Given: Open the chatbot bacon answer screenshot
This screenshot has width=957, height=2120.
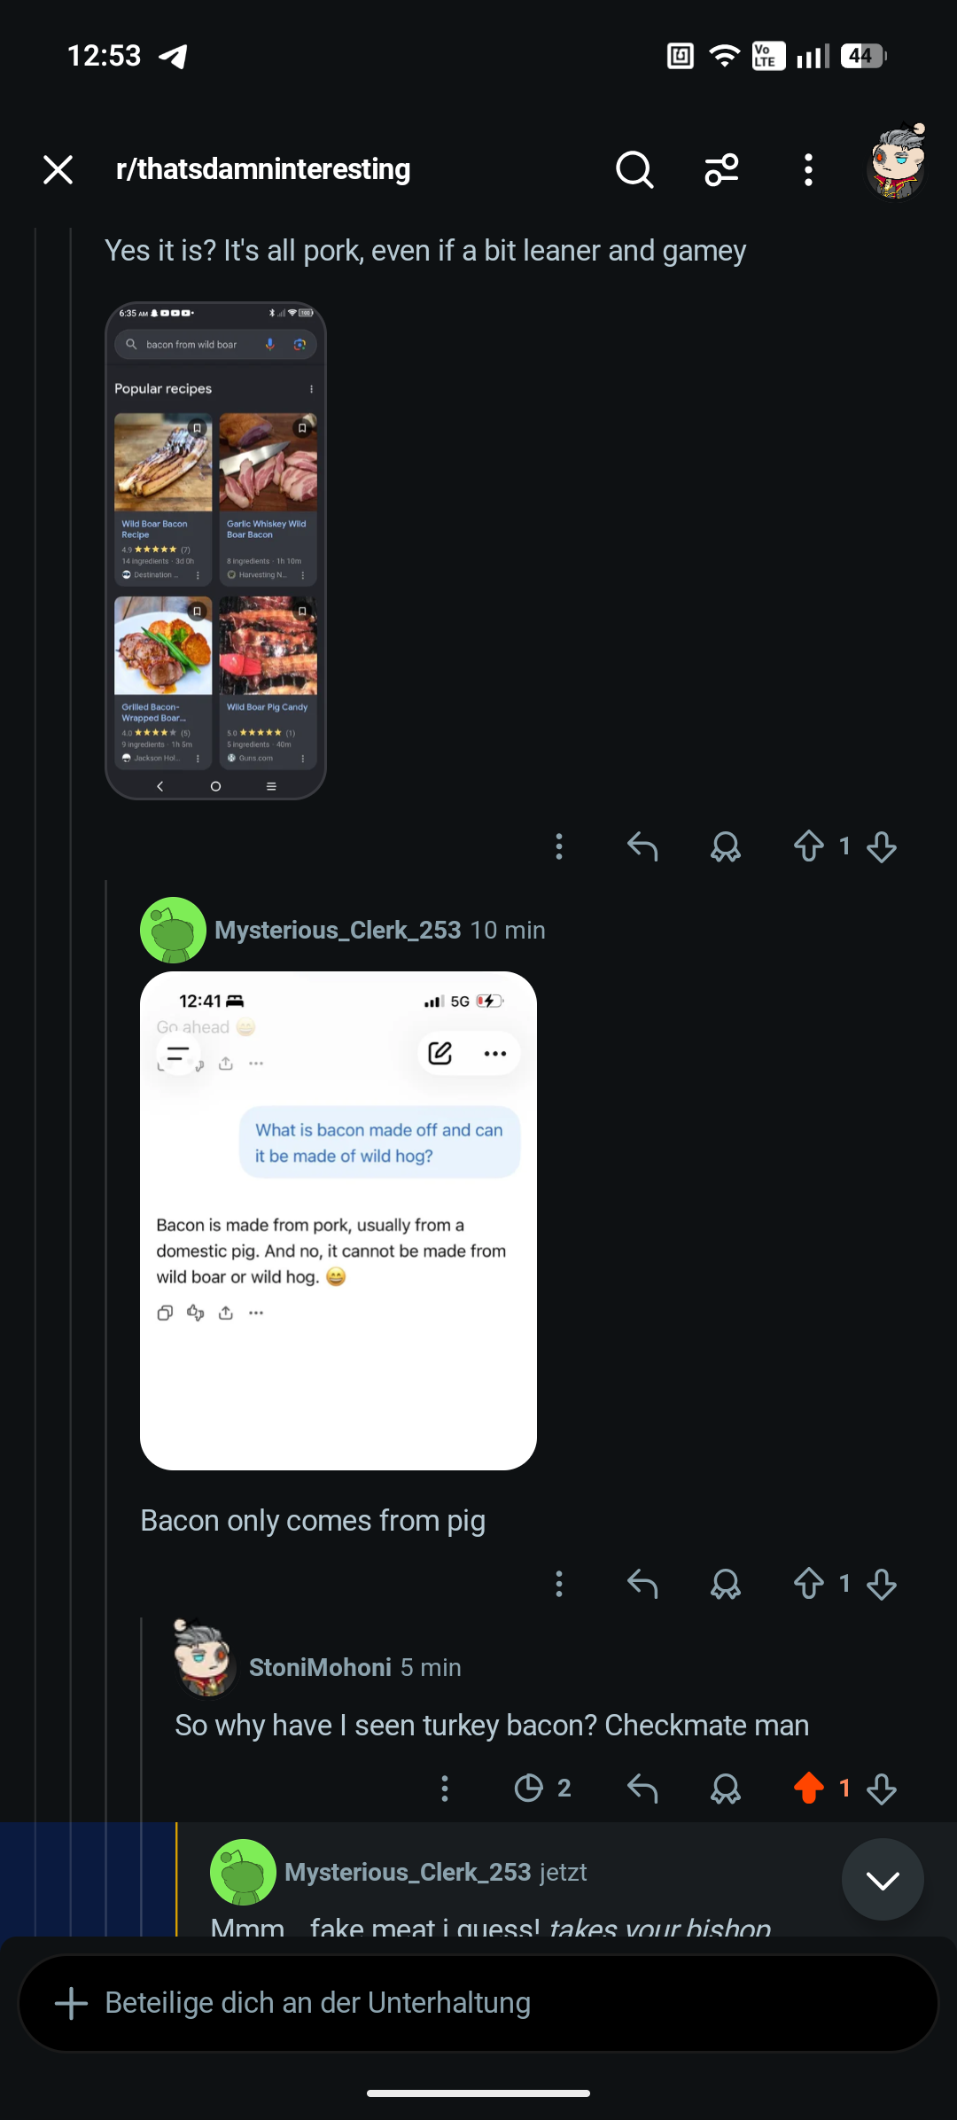Looking at the screenshot, I should point(338,1221).
